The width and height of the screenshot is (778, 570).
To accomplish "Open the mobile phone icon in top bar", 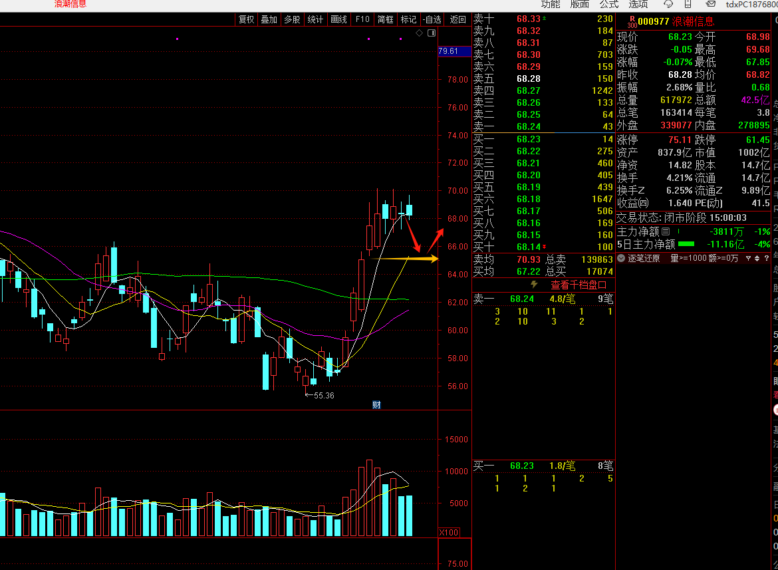I will [x=688, y=4].
